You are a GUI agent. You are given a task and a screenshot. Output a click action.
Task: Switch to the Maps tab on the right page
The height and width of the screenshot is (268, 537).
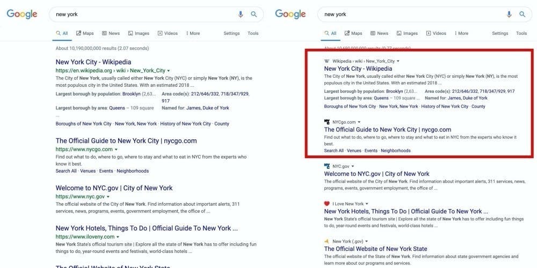coord(353,33)
